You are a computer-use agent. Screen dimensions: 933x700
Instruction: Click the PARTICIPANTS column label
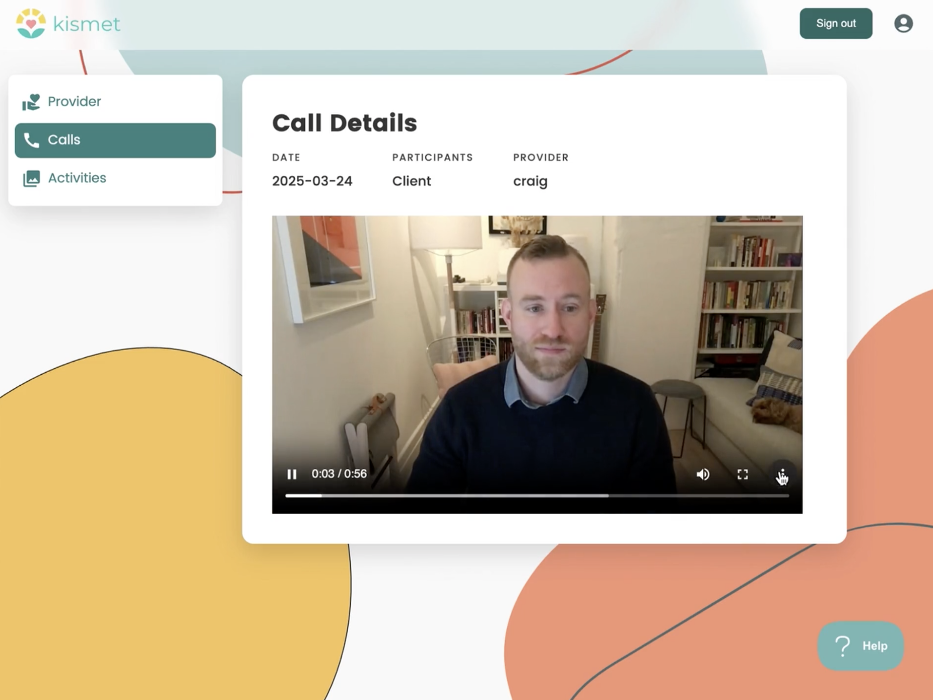(433, 158)
